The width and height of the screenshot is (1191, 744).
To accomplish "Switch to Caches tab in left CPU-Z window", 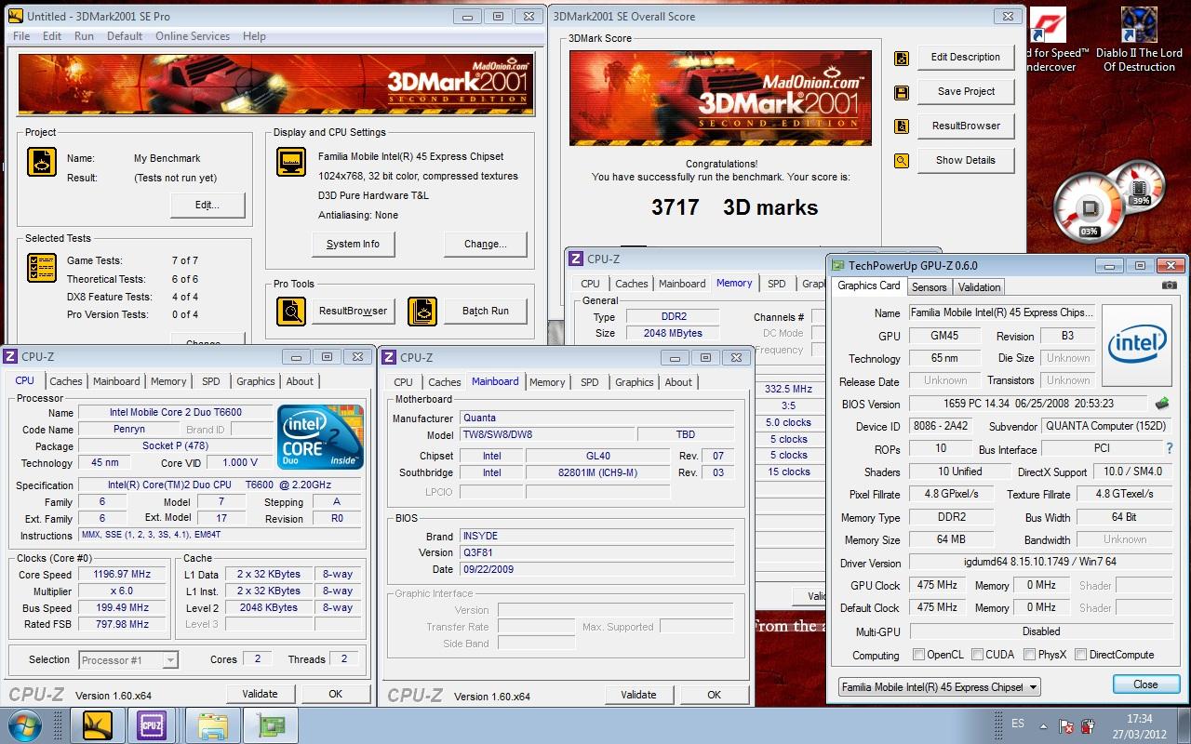I will click(x=66, y=381).
